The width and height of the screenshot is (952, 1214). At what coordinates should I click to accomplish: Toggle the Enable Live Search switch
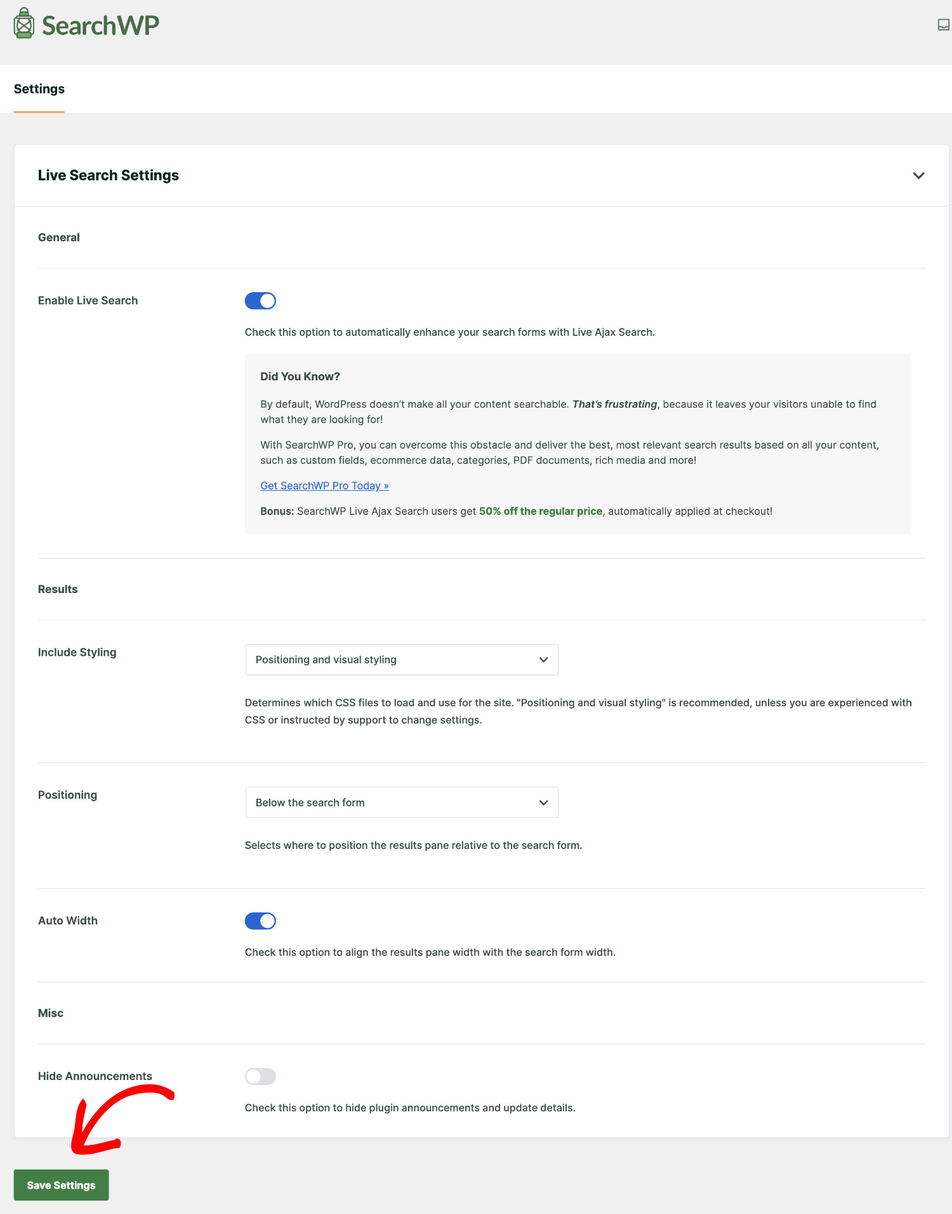(260, 301)
